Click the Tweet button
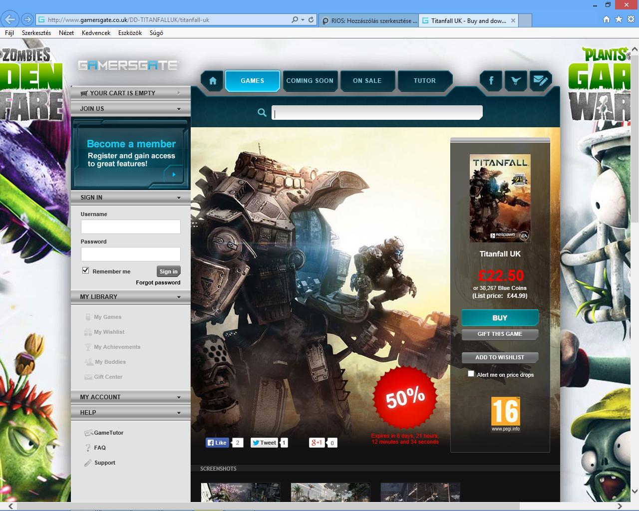This screenshot has height=511, width=639. point(264,443)
